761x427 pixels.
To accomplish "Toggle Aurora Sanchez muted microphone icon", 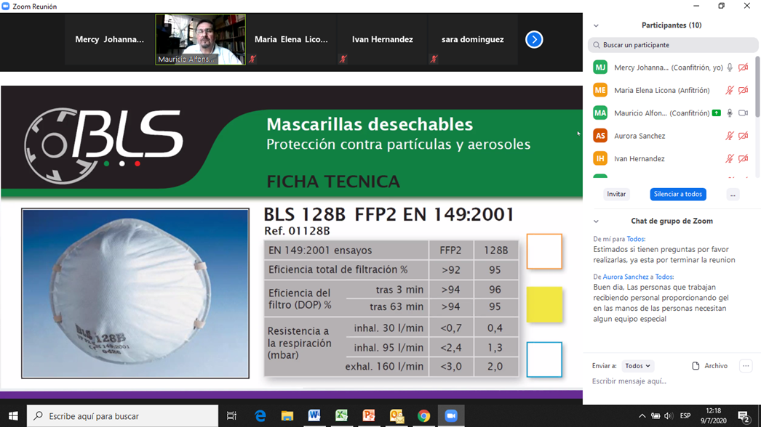I will tap(730, 136).
